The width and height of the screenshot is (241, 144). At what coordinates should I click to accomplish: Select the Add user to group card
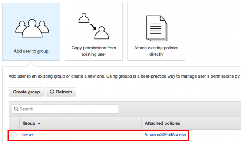31,31
